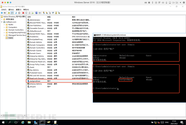Click the VM camera icon
Image resolution: width=186 pixels, height=125 pixels.
tap(173, 3)
